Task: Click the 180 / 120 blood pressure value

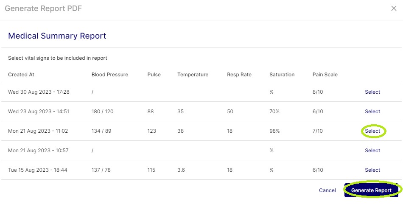Action: point(103,112)
